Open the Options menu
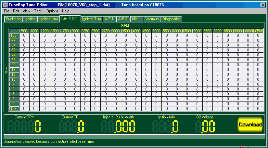The width and height of the screenshot is (268, 148). click(52, 11)
